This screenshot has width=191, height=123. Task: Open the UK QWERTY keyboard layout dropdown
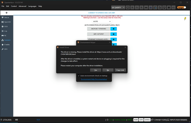pos(118,7)
